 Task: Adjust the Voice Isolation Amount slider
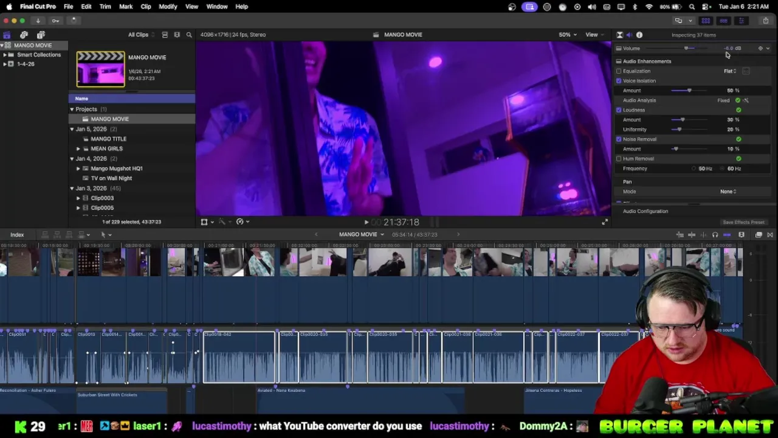689,91
